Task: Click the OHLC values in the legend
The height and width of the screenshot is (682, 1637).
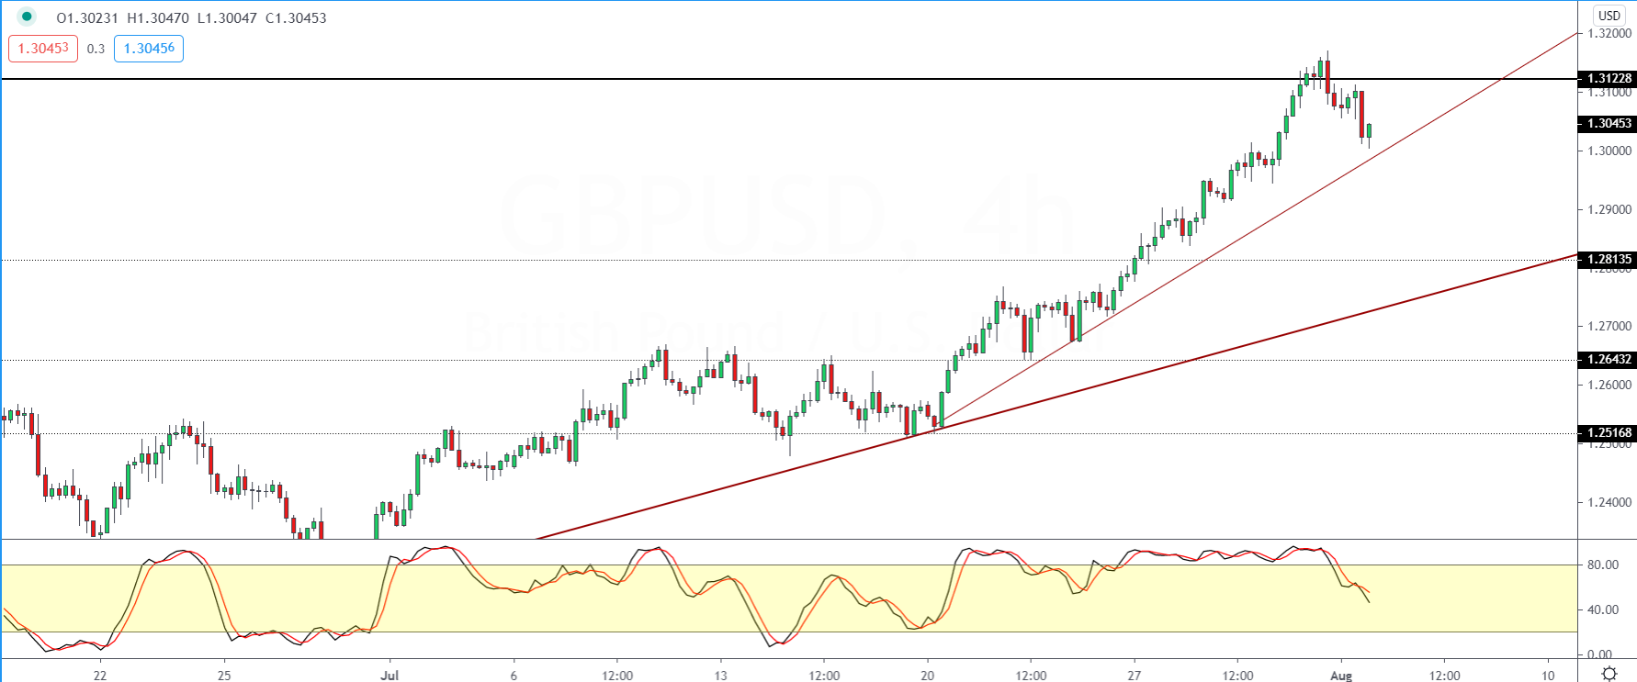Action: point(191,17)
